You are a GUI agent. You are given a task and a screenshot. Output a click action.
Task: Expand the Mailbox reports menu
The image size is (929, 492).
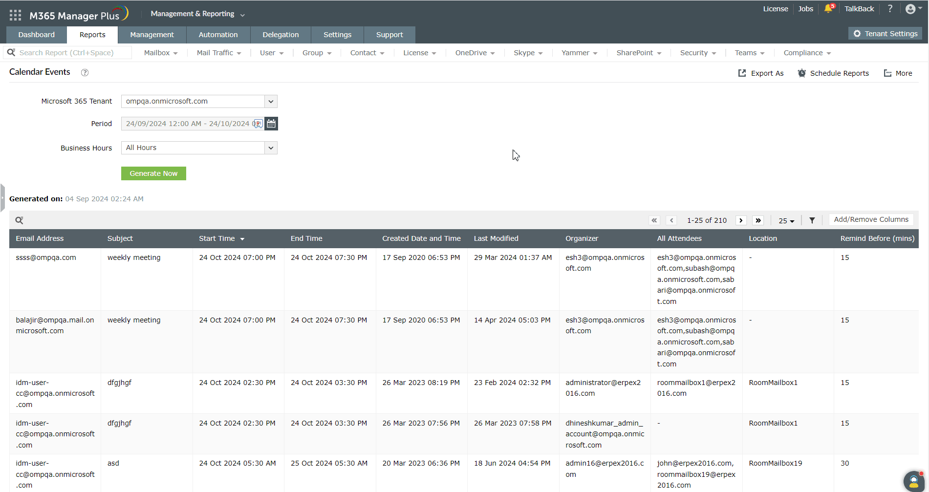point(161,53)
